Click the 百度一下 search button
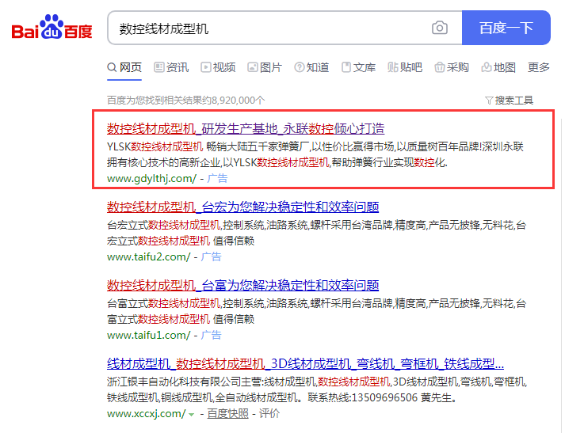Viewport: 565px width, 433px height. pos(506,28)
